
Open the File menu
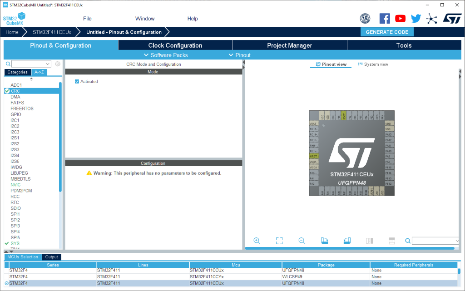[87, 19]
